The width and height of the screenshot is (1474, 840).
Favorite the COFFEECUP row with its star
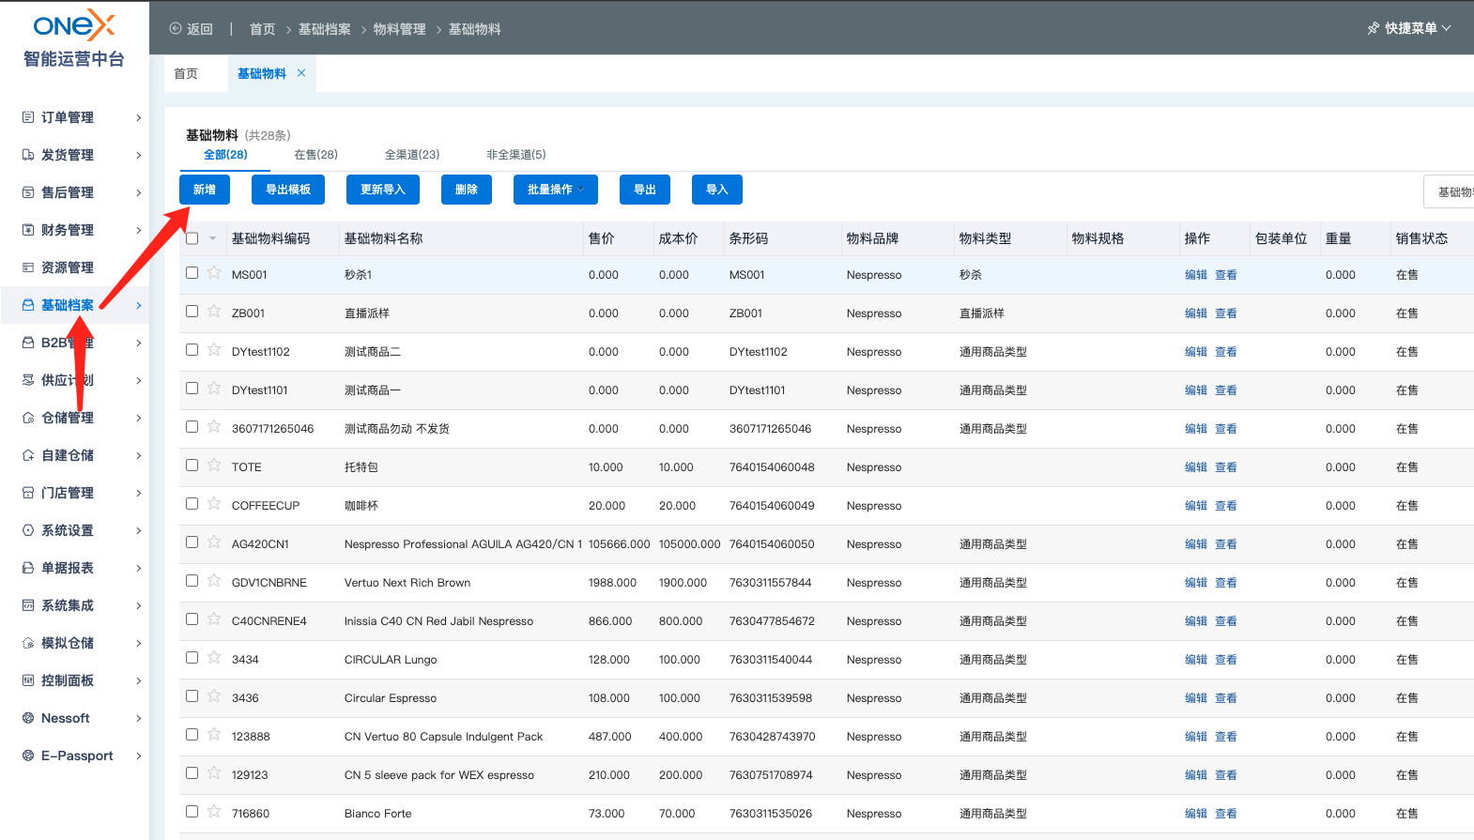coord(214,504)
